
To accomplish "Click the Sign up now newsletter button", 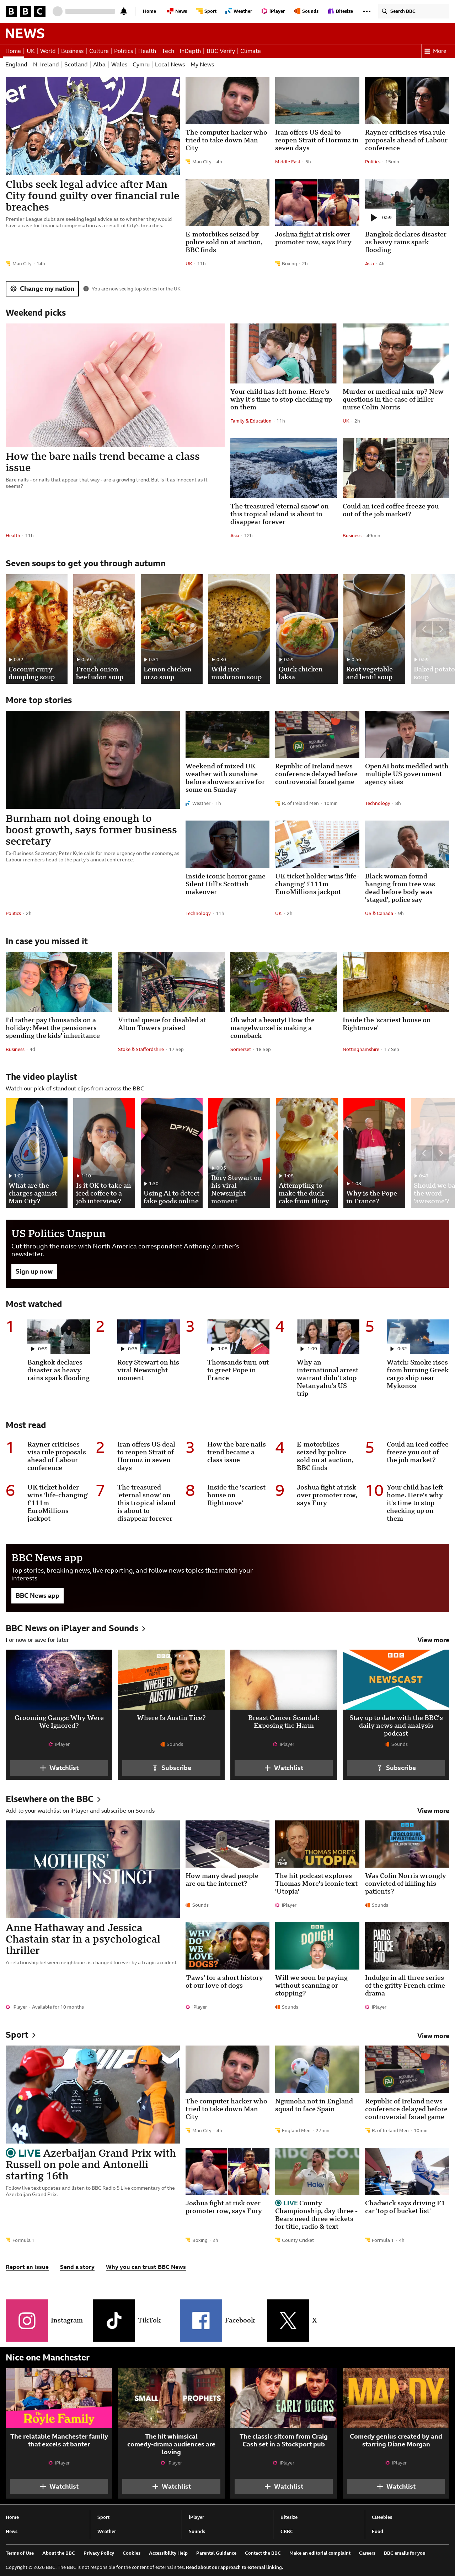I will point(34,1271).
